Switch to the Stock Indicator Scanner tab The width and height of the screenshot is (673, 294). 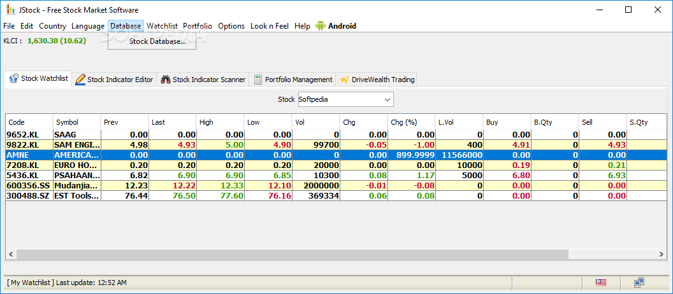(203, 80)
